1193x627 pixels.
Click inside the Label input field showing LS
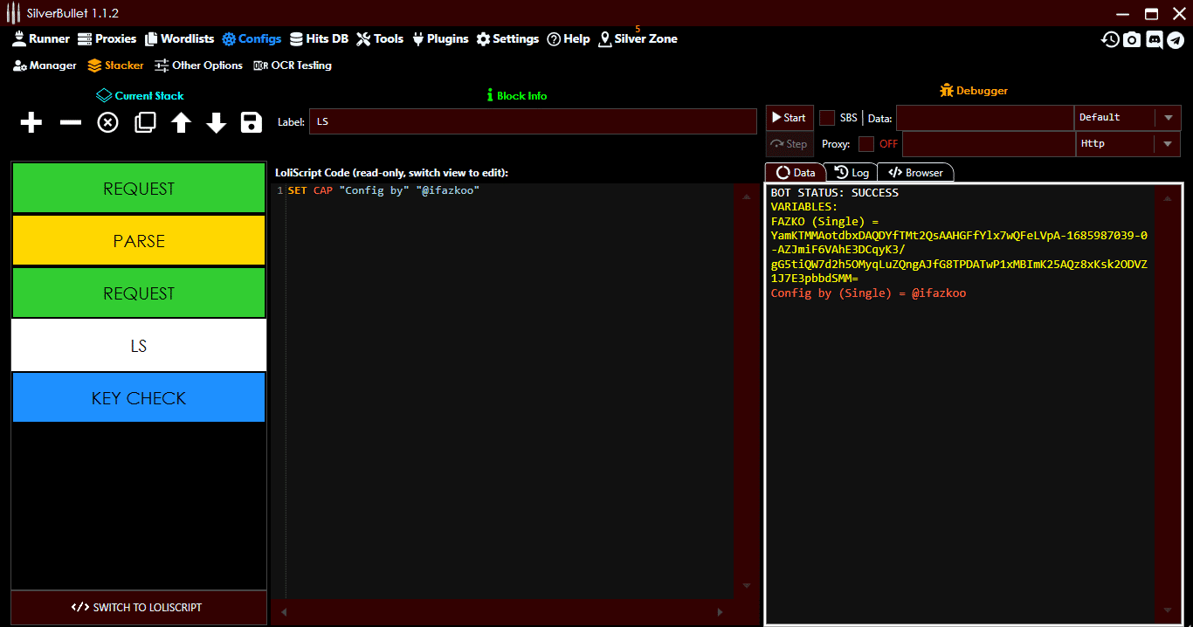tap(533, 121)
